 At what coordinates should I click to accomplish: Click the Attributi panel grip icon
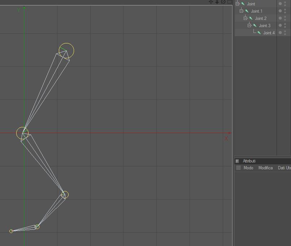[237, 161]
